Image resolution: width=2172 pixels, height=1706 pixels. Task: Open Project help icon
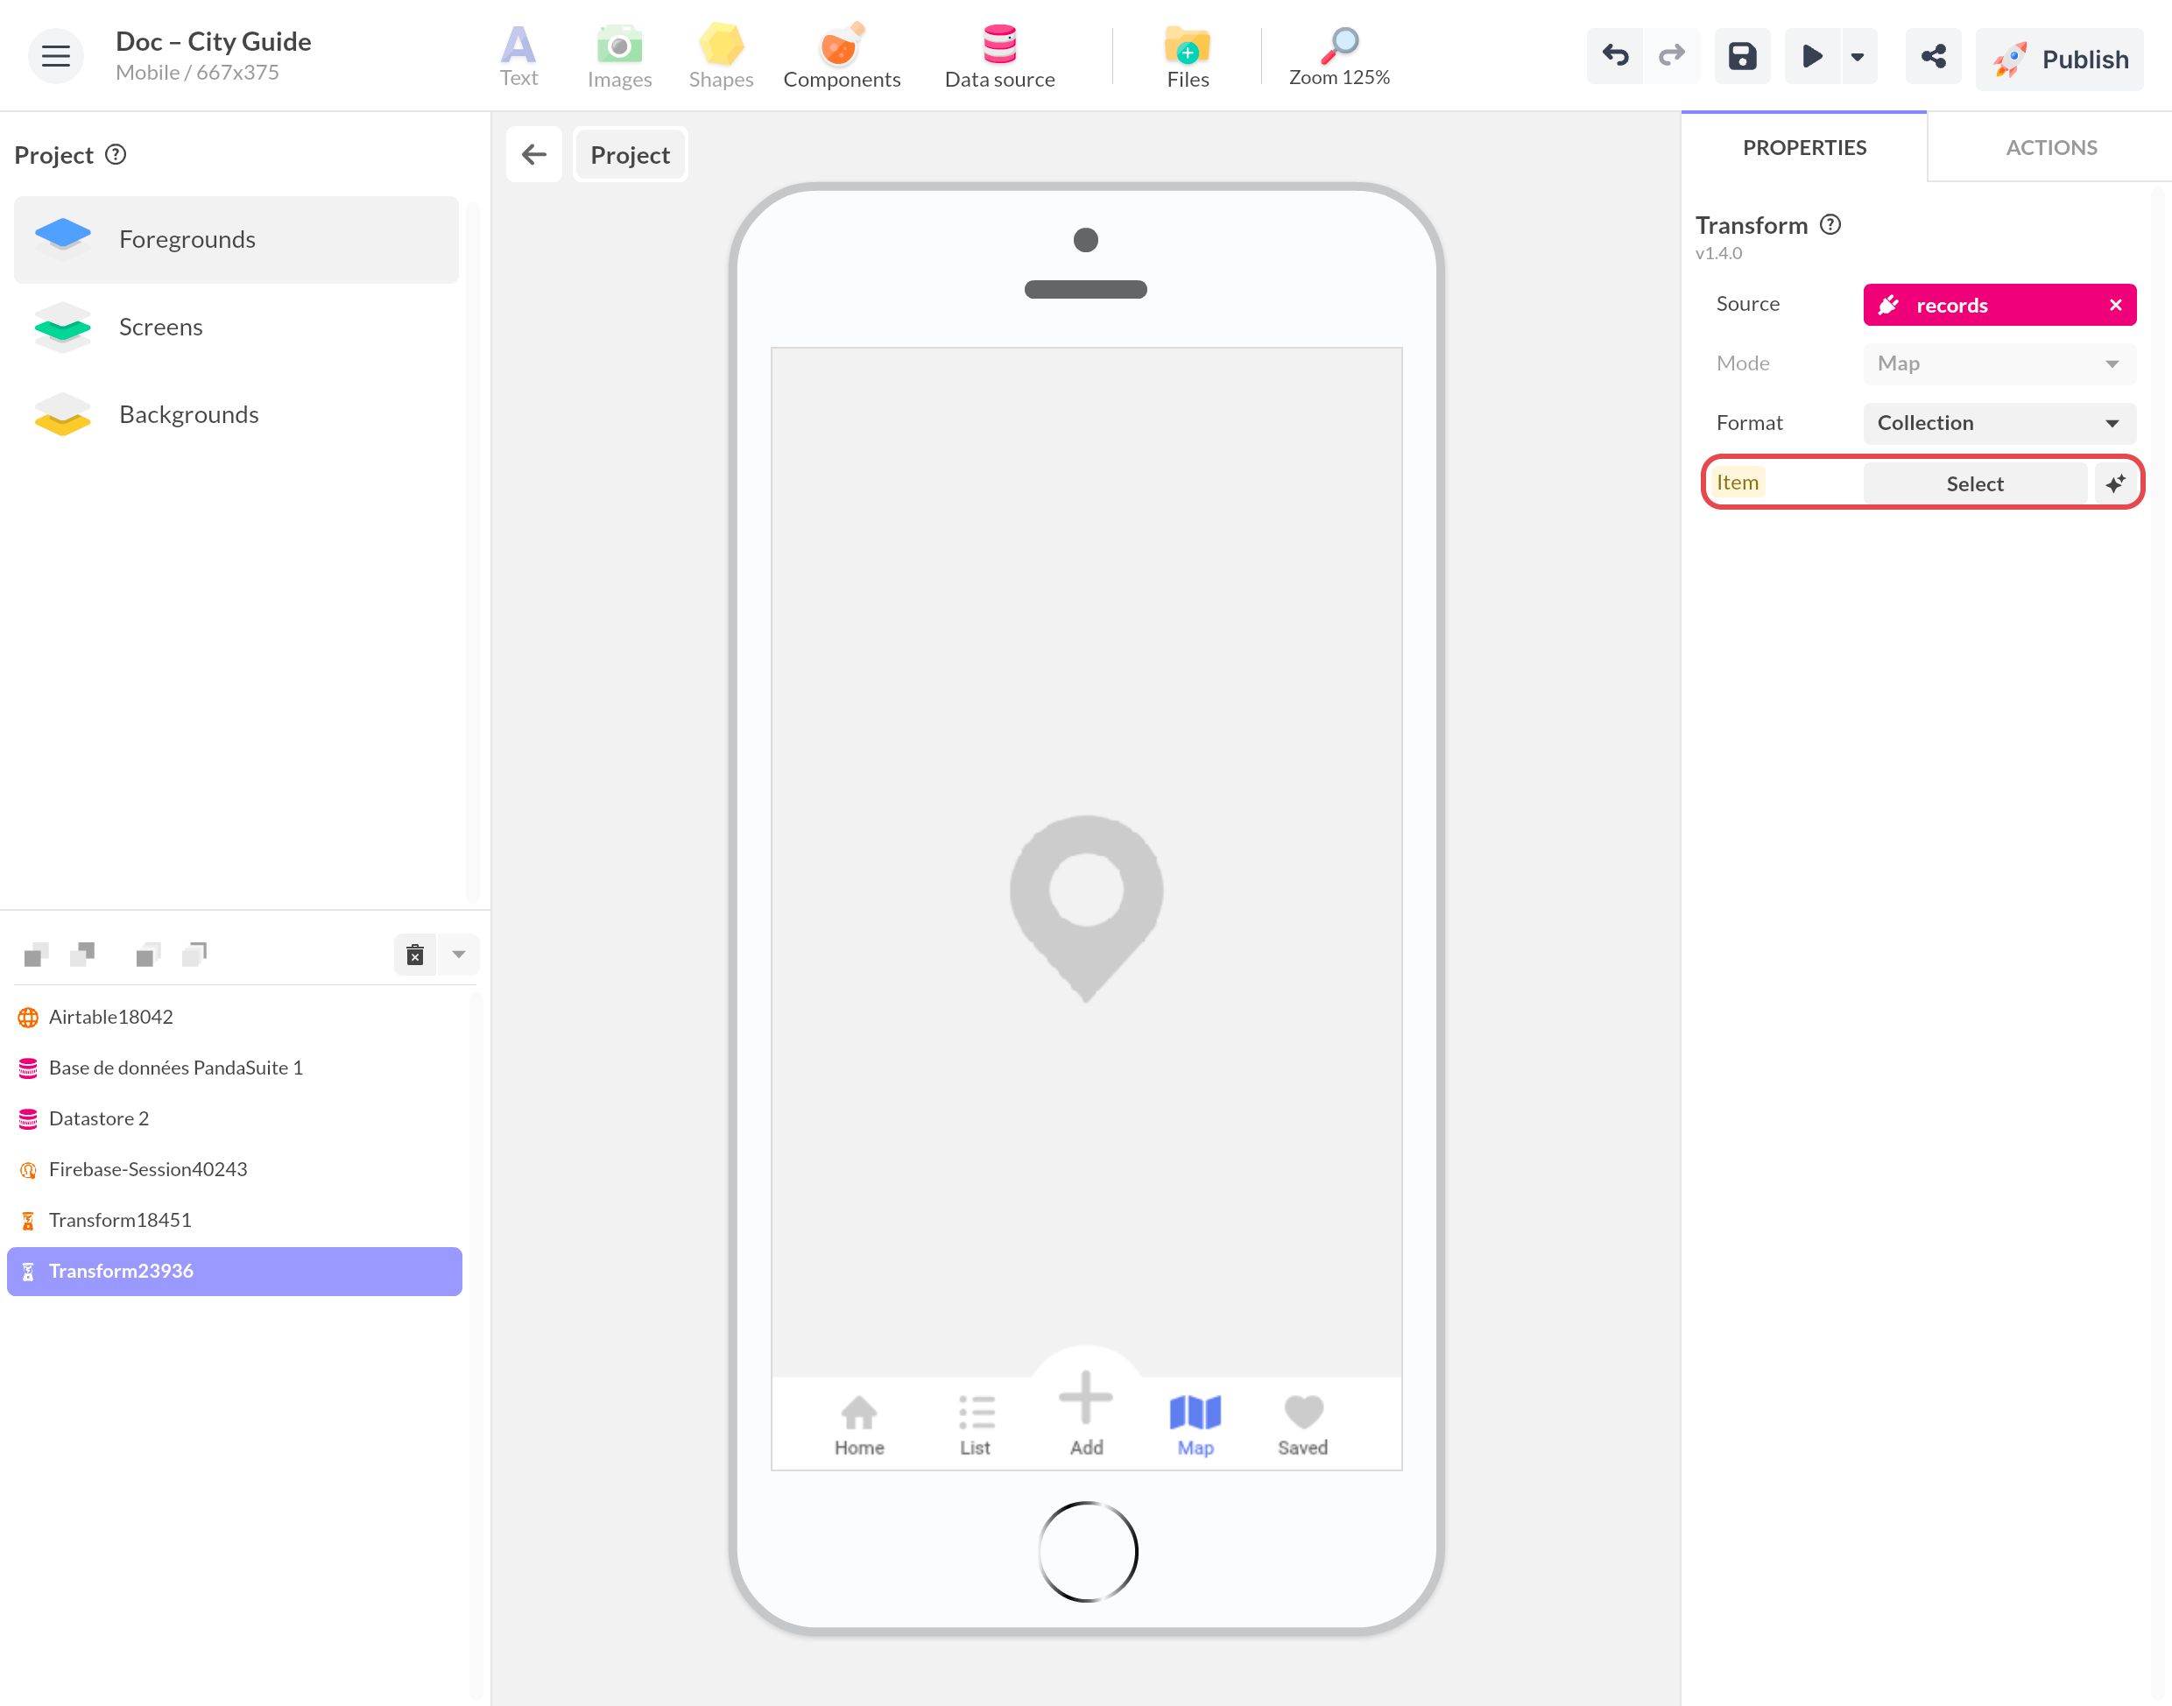point(116,155)
